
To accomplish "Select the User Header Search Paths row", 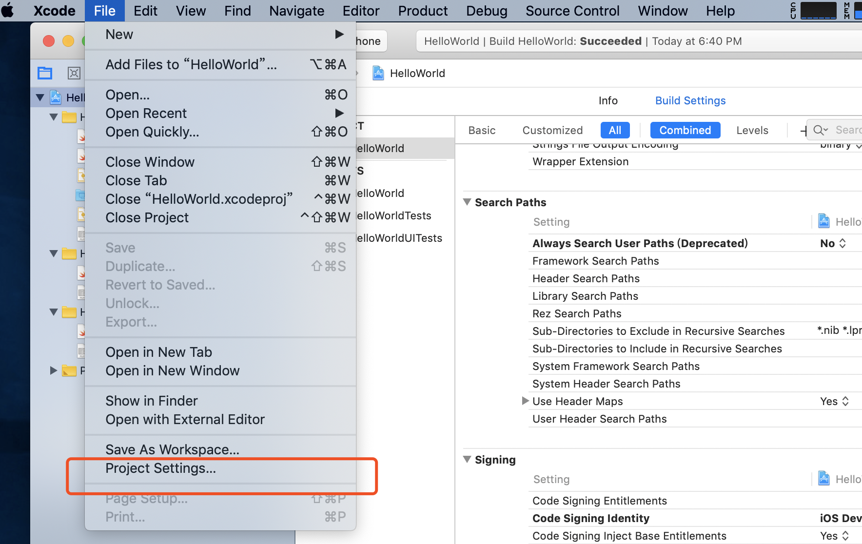I will point(695,419).
